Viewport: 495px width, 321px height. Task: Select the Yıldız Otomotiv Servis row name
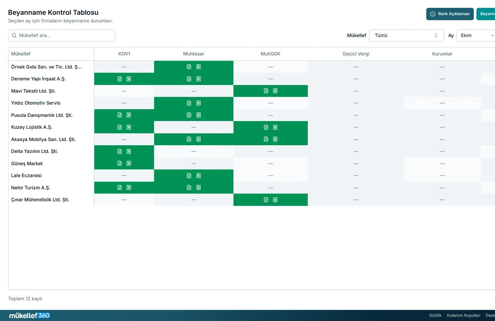[x=36, y=103]
